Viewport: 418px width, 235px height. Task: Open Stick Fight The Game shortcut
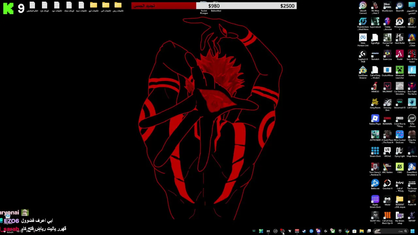click(412, 88)
